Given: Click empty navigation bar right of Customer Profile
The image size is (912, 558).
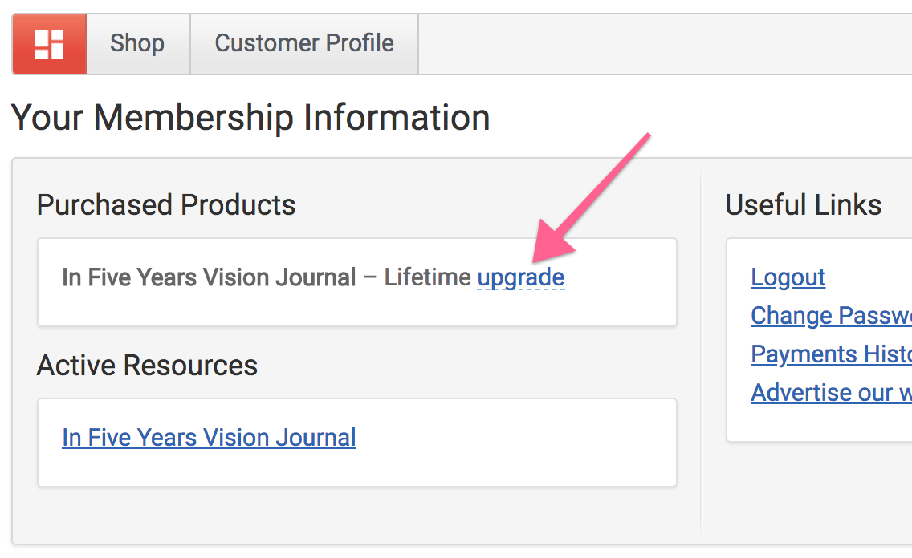Looking at the screenshot, I should click(663, 44).
